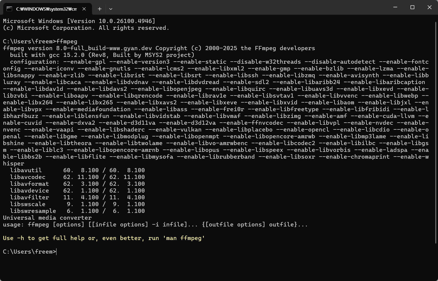Click the 'libswresample' library name
The height and width of the screenshot is (281, 438).
pos(33,211)
